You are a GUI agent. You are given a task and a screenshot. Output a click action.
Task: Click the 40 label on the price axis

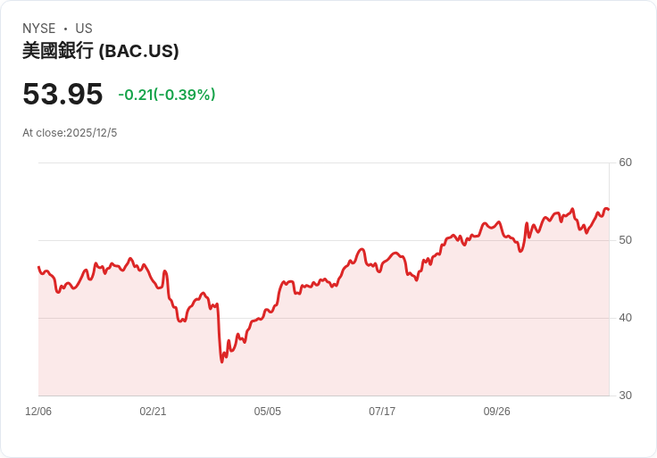[x=625, y=318]
